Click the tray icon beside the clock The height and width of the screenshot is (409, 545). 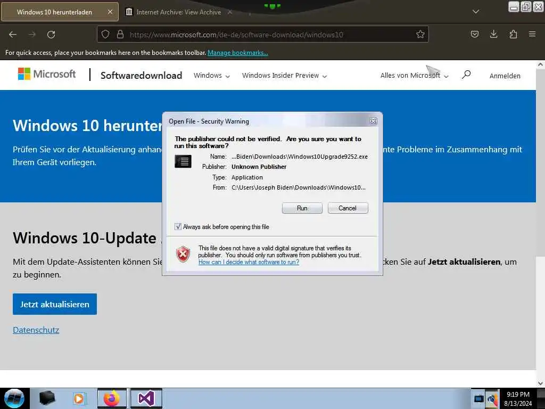[492, 399]
